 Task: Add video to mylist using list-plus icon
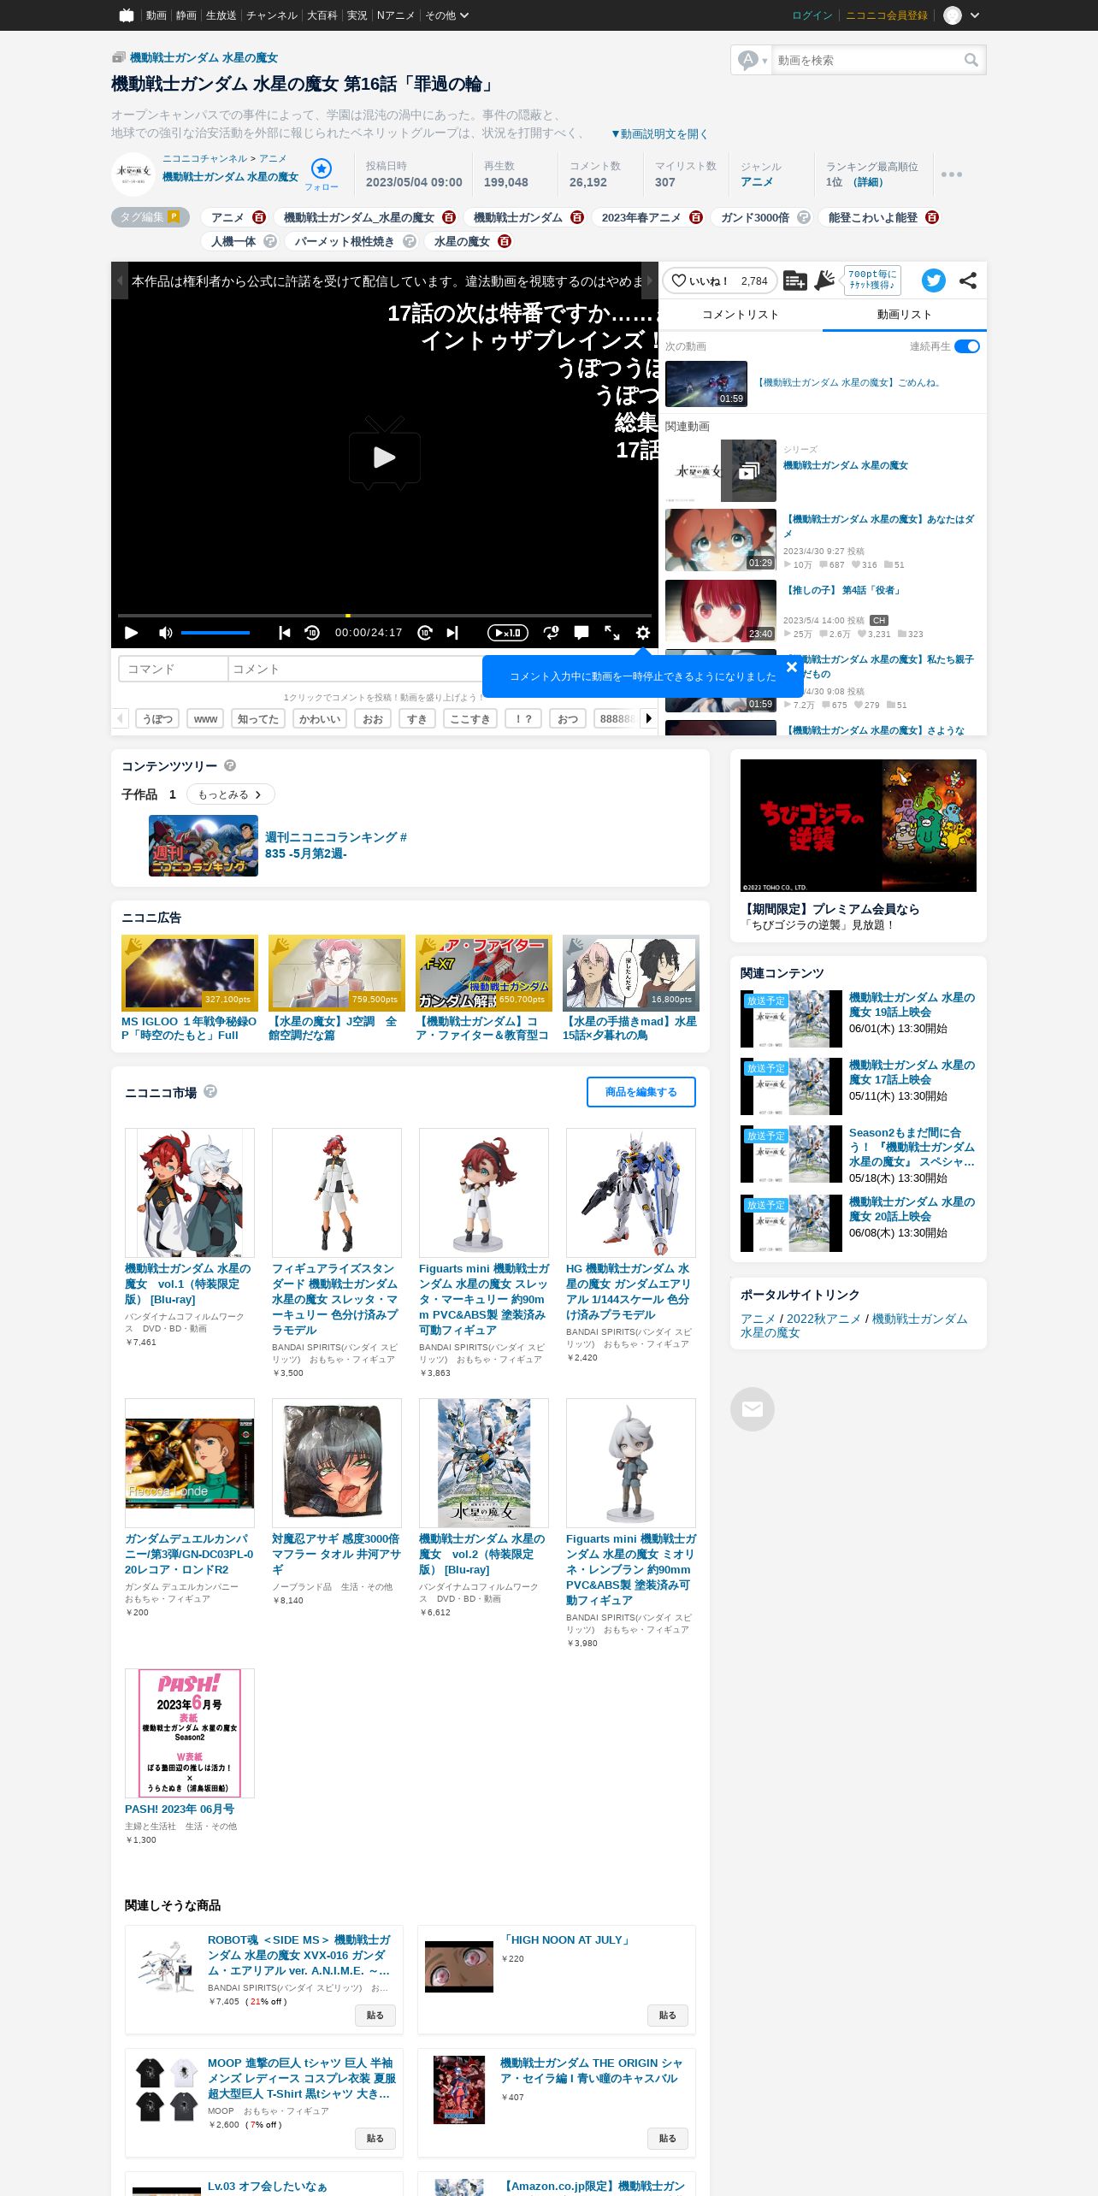794,280
